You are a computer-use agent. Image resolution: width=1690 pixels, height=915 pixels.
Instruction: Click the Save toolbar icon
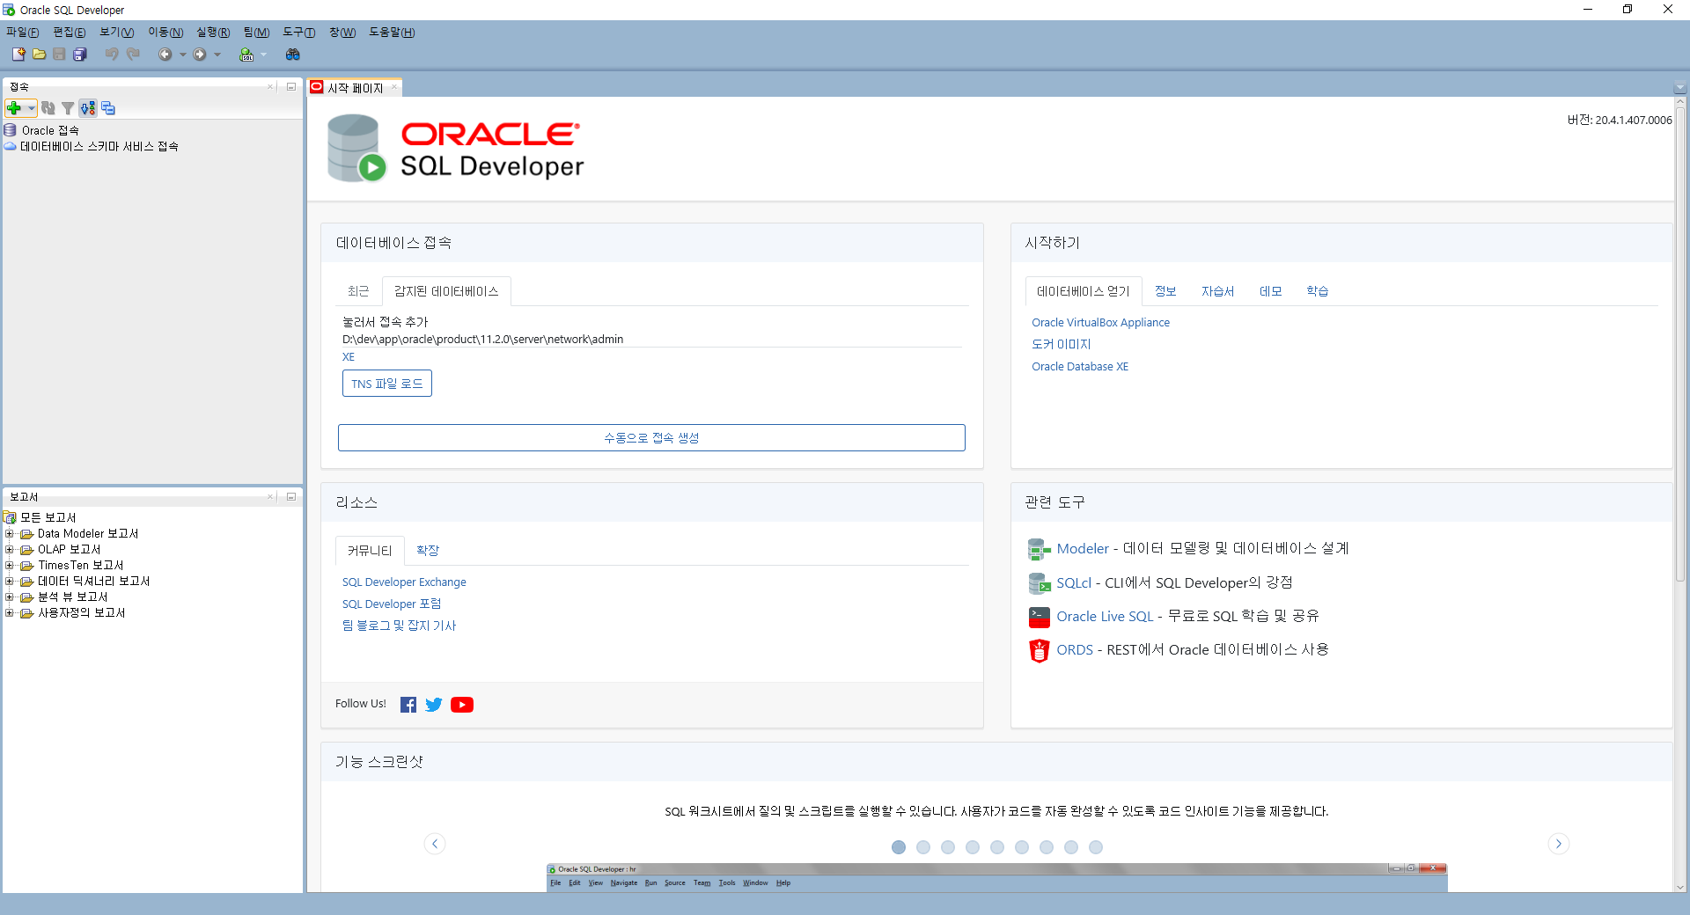[59, 55]
